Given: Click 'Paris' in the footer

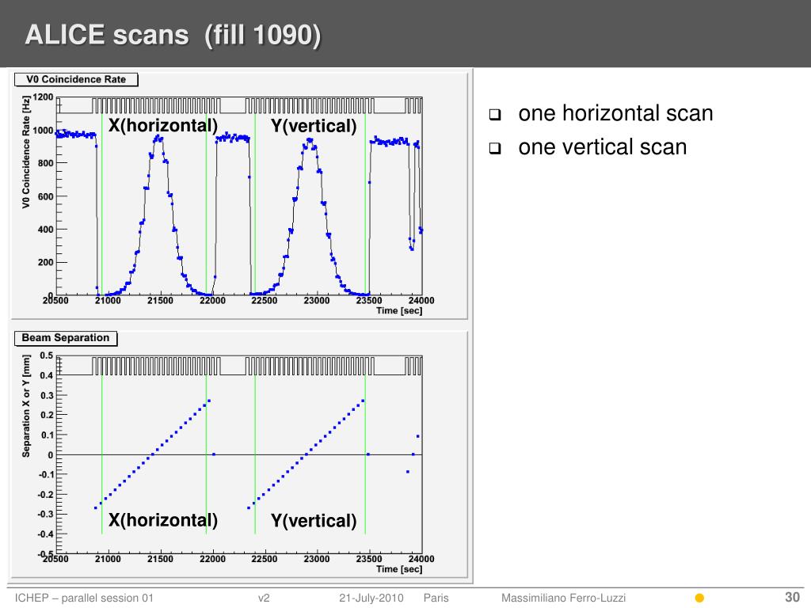Looking at the screenshot, I should point(436,598).
